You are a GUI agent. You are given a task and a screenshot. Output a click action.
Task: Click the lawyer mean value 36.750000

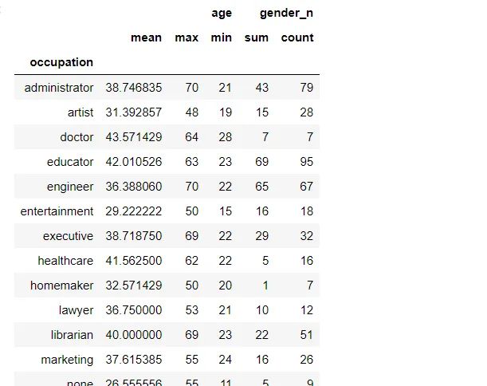tap(134, 310)
